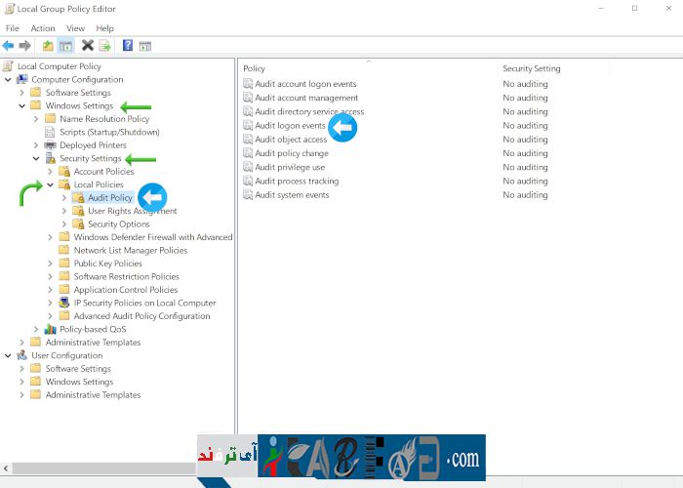Expand Administrative Templates under User Configuration
This screenshot has width=683, height=488.
(x=22, y=395)
